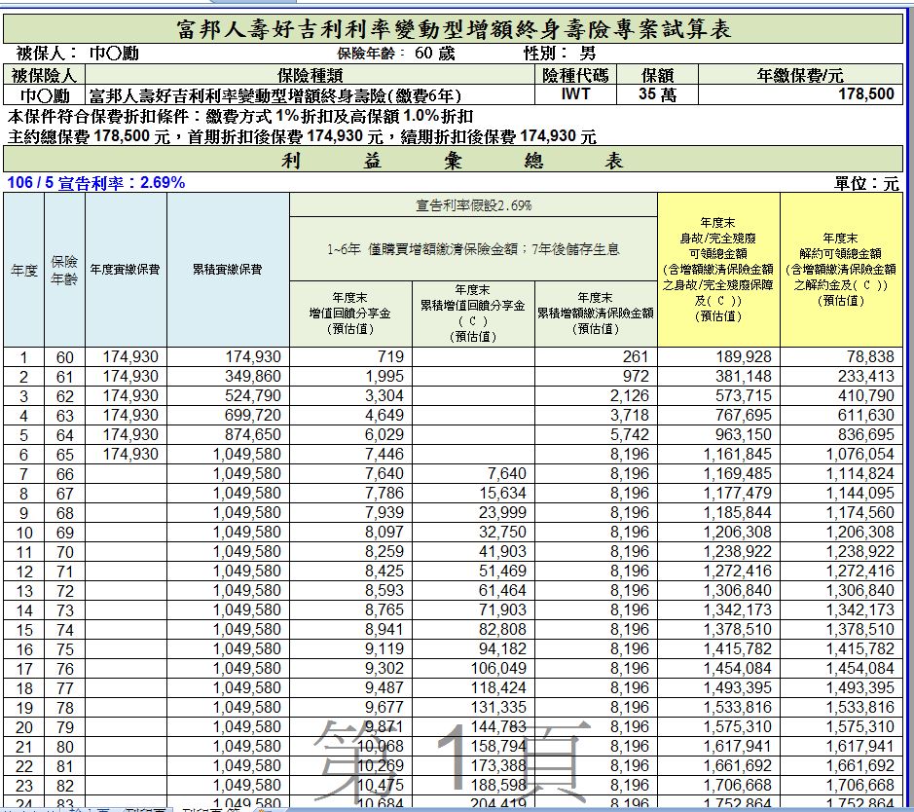914x812 pixels.
Task: Select the 累積實繳保費 column header
Action: (228, 270)
